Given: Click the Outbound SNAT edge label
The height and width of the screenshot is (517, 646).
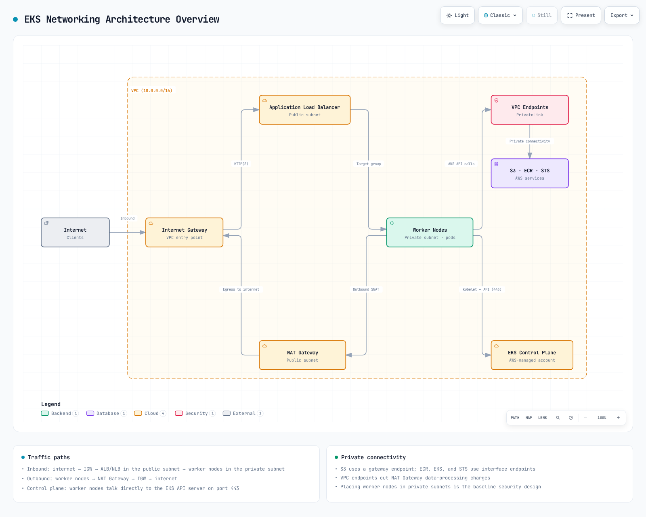Looking at the screenshot, I should (366, 289).
